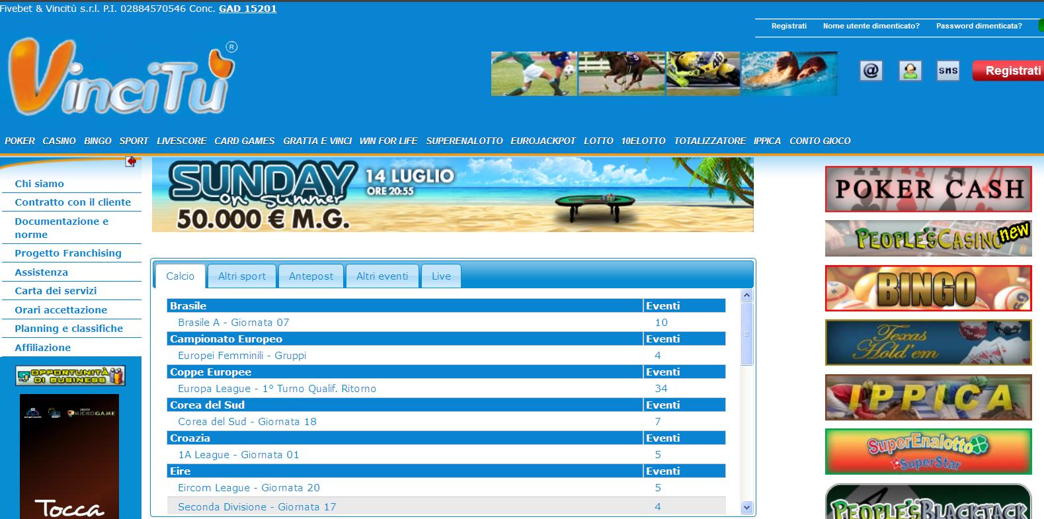Open the Texas Hold'em banner
The image size is (1044, 519).
tap(928, 342)
